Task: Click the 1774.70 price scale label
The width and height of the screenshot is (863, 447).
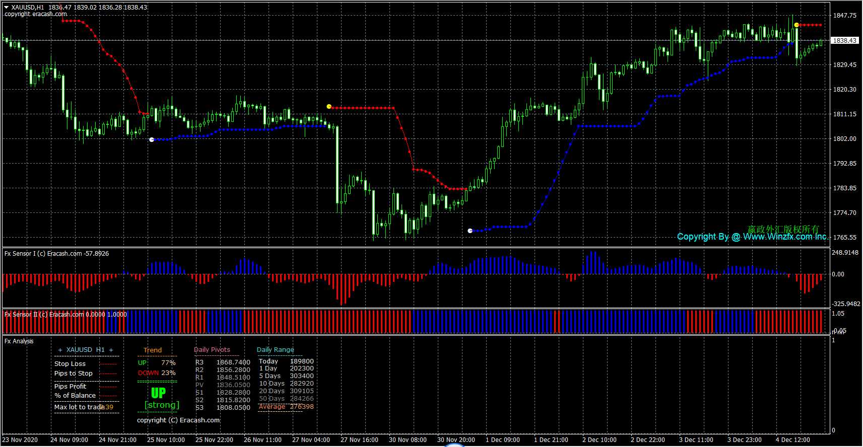Action: coord(845,212)
